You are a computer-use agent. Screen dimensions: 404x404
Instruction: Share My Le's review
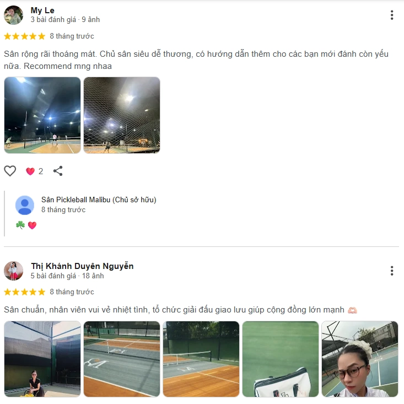click(x=58, y=171)
